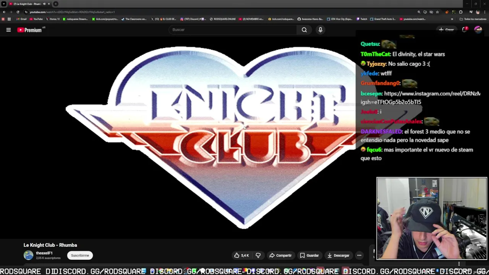
Task: Expand the hidden bookmarks overflow chevron
Action: click(x=452, y=19)
